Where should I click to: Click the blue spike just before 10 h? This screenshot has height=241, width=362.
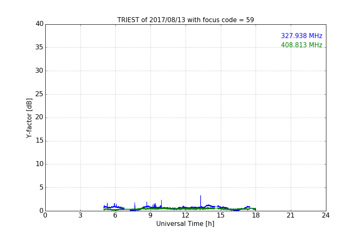pos(161,203)
